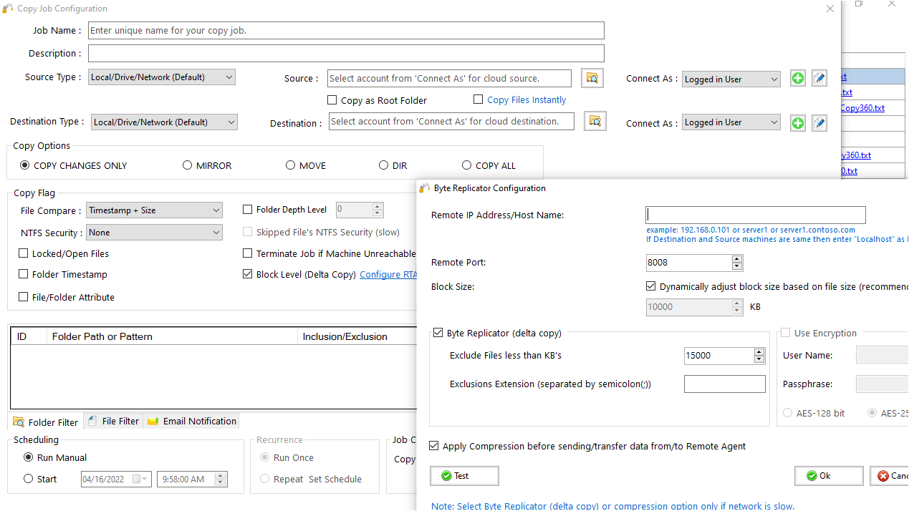This screenshot has height=511, width=909.
Task: Click the ID column header
Action: [29, 336]
